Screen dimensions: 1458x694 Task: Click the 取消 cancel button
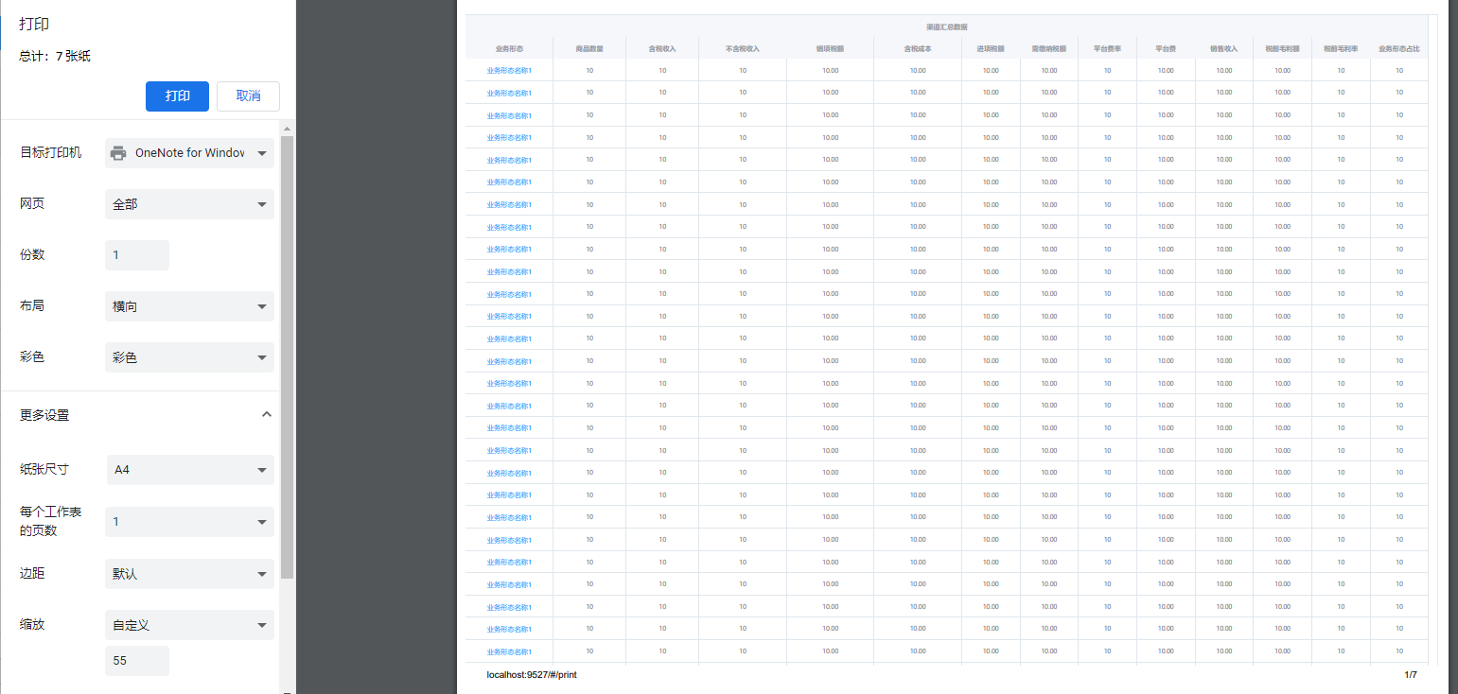(248, 96)
